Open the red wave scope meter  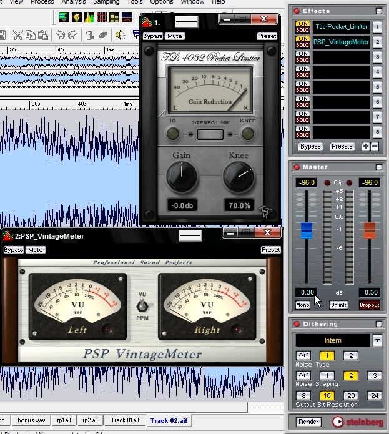point(102,17)
